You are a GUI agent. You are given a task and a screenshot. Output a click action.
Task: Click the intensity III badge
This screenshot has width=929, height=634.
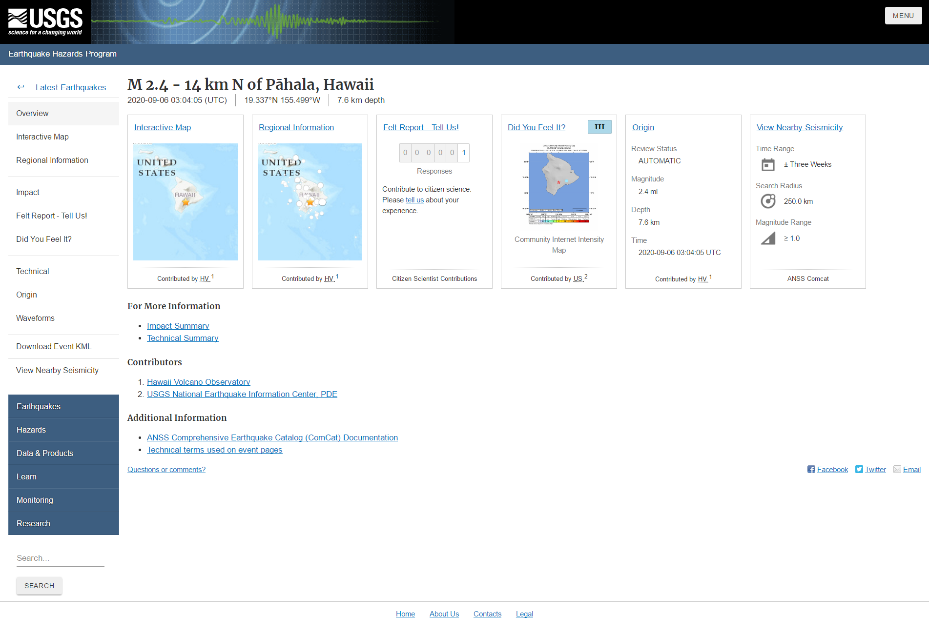click(599, 127)
